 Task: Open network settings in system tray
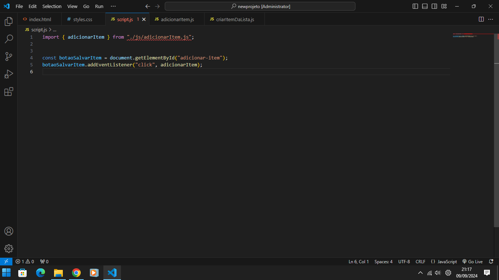430,273
